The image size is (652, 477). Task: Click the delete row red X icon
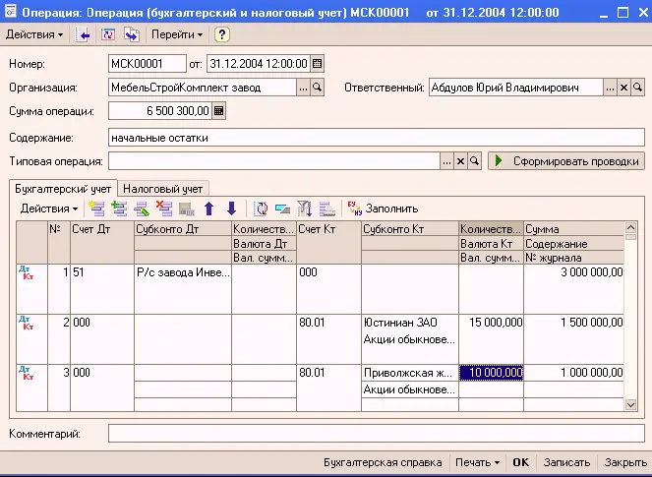pyautogui.click(x=164, y=209)
